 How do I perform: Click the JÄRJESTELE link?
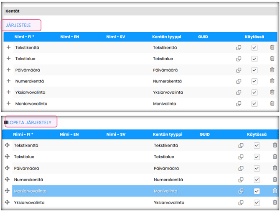[18, 25]
